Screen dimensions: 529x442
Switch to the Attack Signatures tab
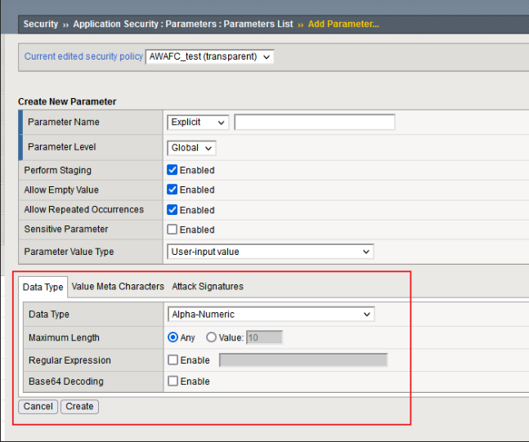[x=208, y=286]
